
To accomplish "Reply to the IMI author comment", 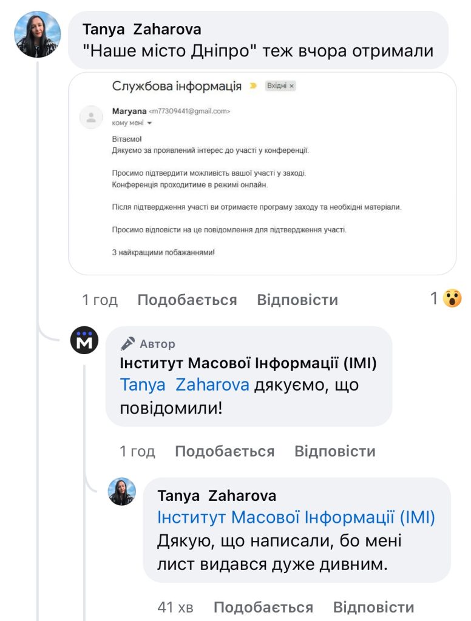I will 335,451.
